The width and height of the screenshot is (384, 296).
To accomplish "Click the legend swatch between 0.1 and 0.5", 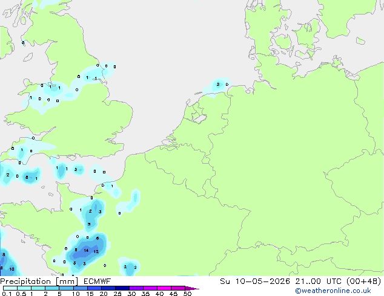I will coord(10,288).
